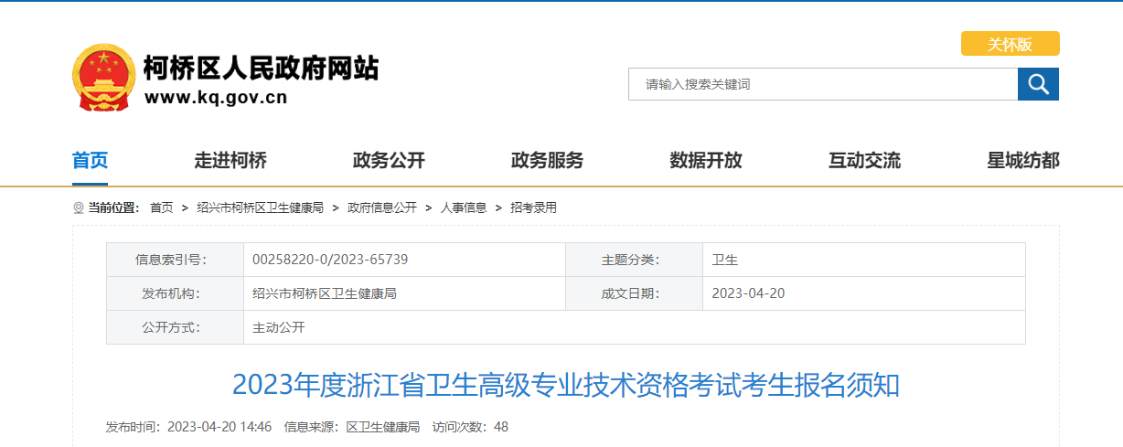
Task: Open the 数据开放 menu item
Action: (x=705, y=161)
